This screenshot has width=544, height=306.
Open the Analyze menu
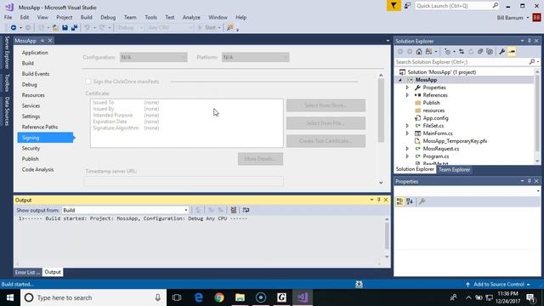click(x=191, y=17)
